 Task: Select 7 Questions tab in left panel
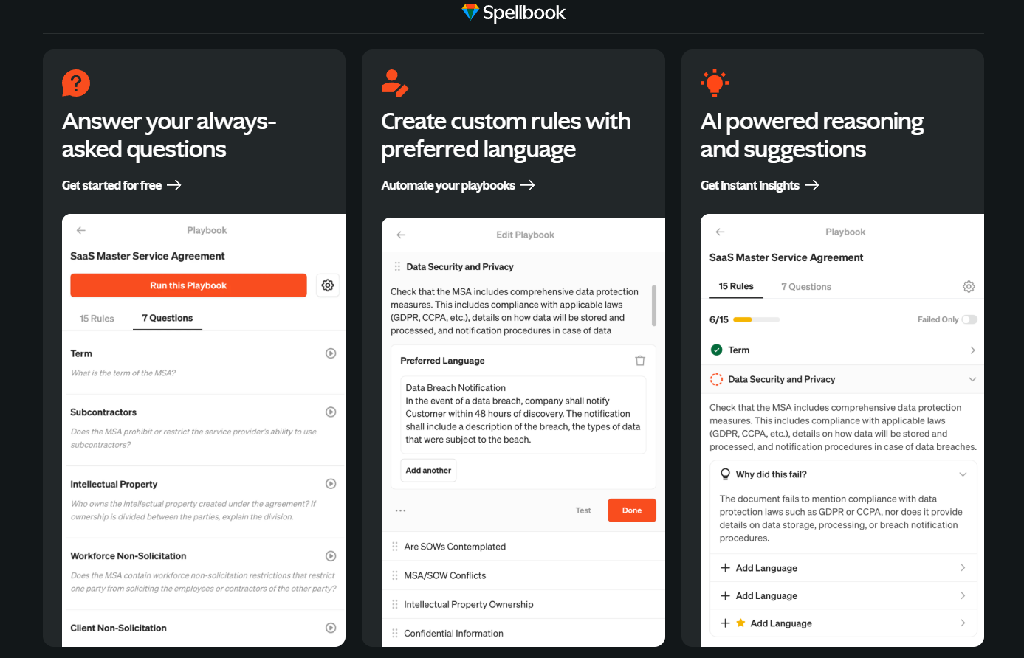click(x=168, y=318)
